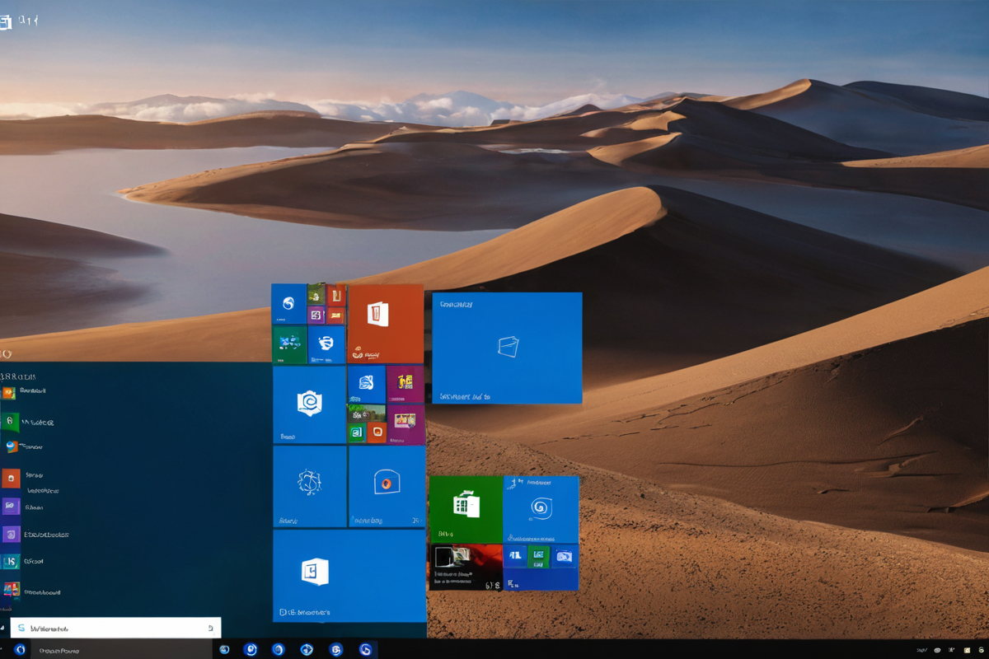Viewport: 989px width, 659px height.
Task: Open the wide blue tile with white cube icon
Action: click(x=349, y=575)
